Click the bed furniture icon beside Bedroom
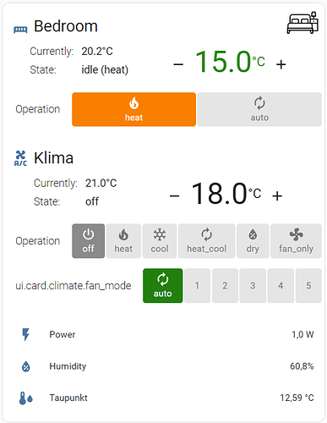 pos(302,23)
